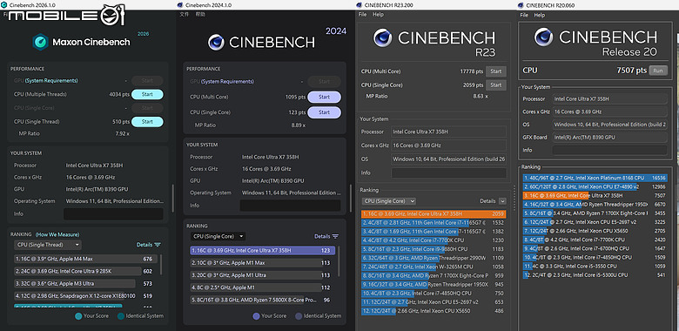The image size is (679, 331).
Task: Select the Core i7-6700HQ row in R20
Action: click(x=595, y=248)
